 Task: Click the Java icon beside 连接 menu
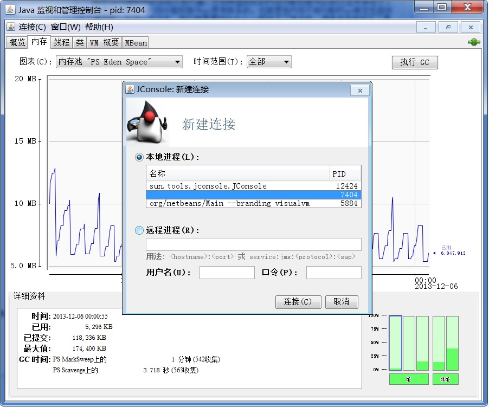click(x=11, y=27)
